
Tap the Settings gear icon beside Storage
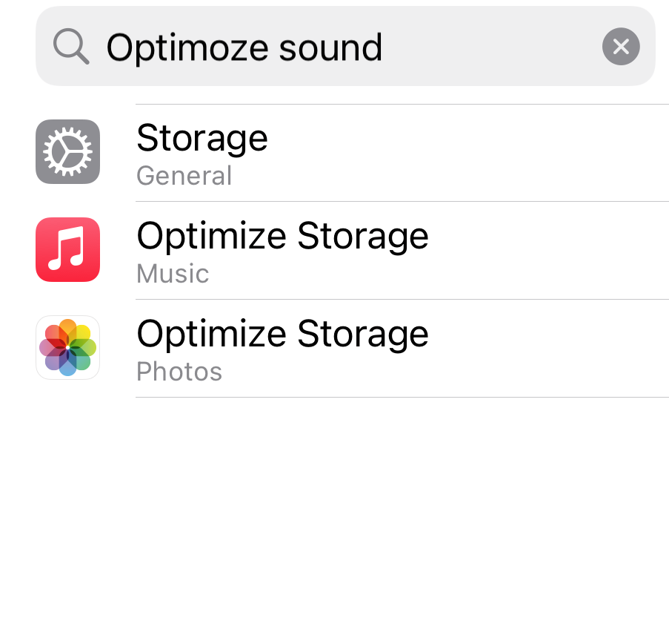click(68, 151)
